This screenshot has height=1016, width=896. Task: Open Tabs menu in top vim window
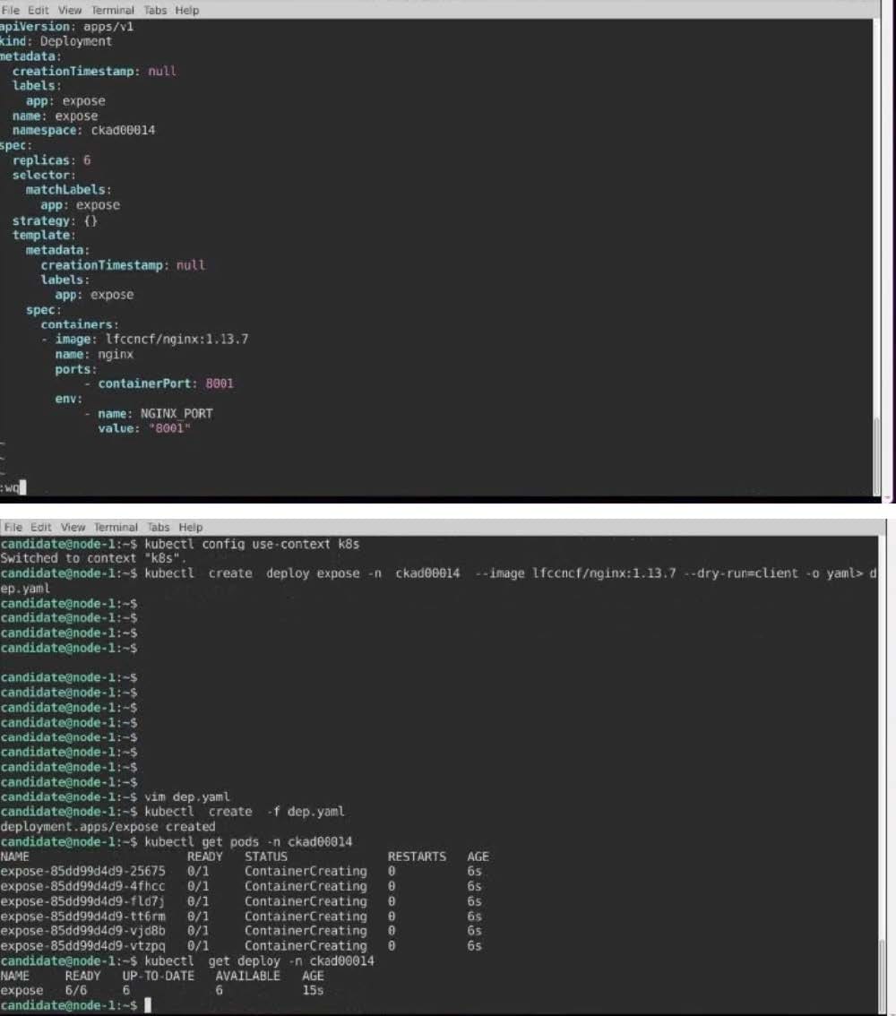pyautogui.click(x=156, y=10)
